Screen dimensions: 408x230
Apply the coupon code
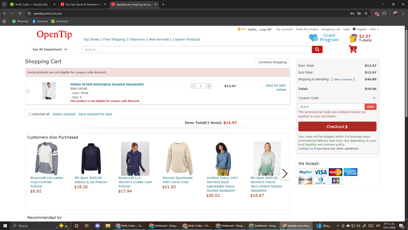[x=370, y=107]
